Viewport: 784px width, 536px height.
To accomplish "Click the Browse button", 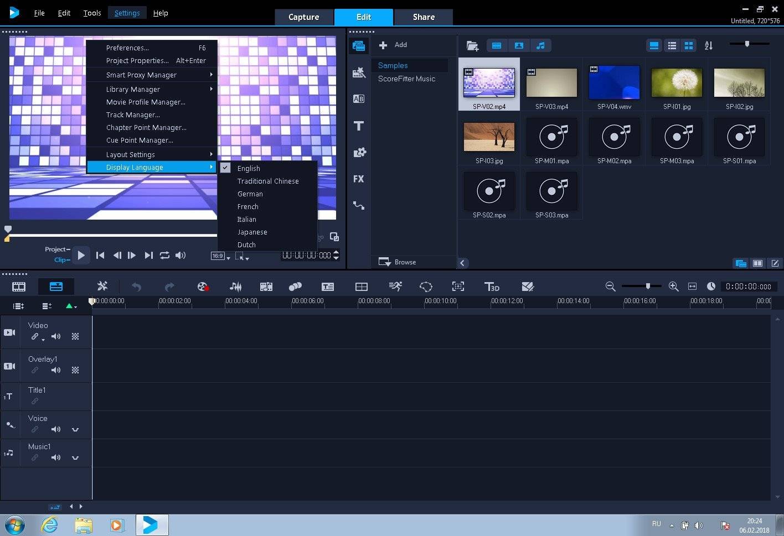I will 398,262.
